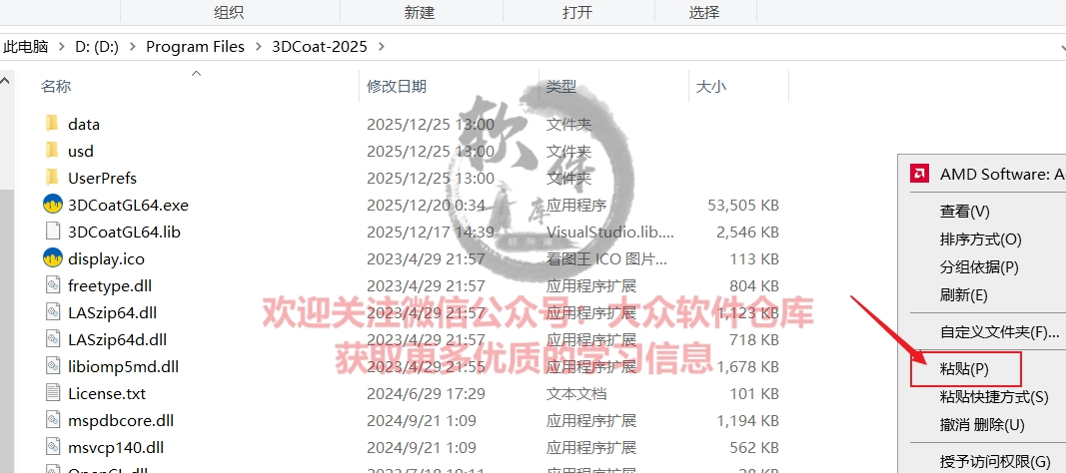Select file name 3DCoatGL64.lib
Image resolution: width=1066 pixels, height=473 pixels.
(124, 233)
